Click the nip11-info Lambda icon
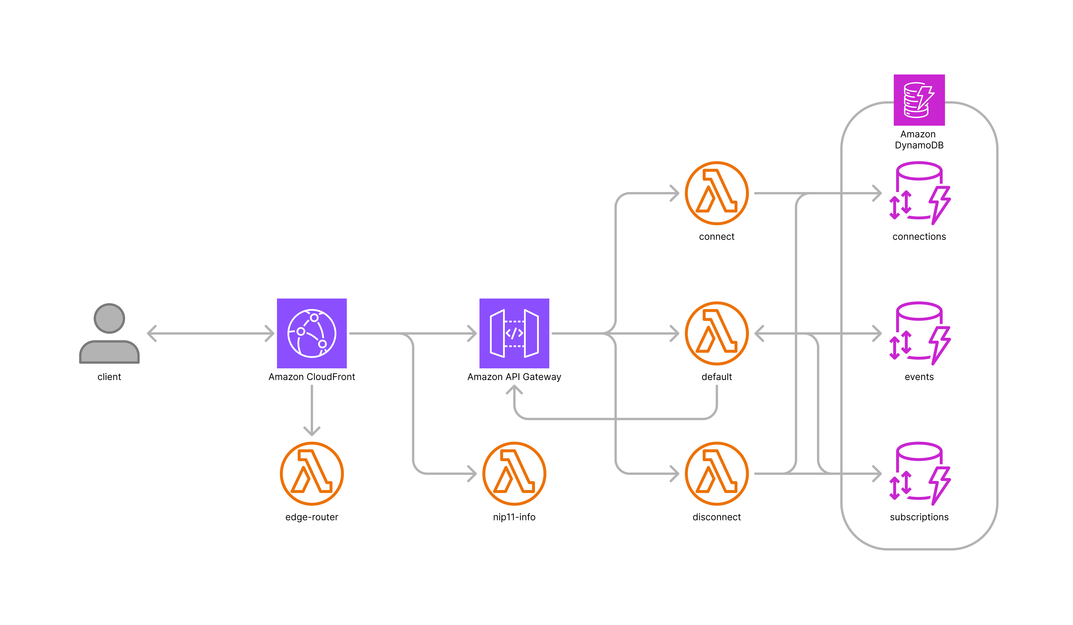1073x625 pixels. (x=514, y=473)
